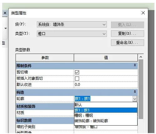The width and height of the screenshot is (156, 134).
Task: Click the scrollbar up arrow
Action: pos(141,57)
